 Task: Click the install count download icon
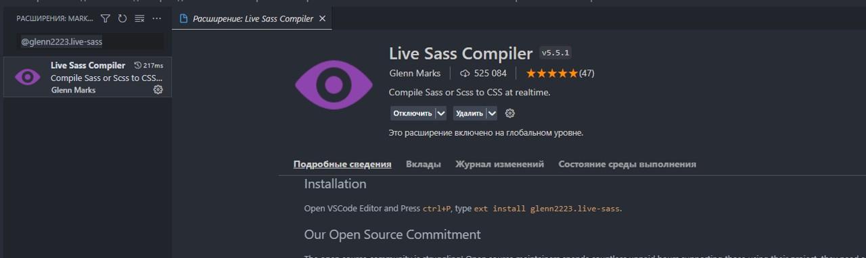click(465, 73)
